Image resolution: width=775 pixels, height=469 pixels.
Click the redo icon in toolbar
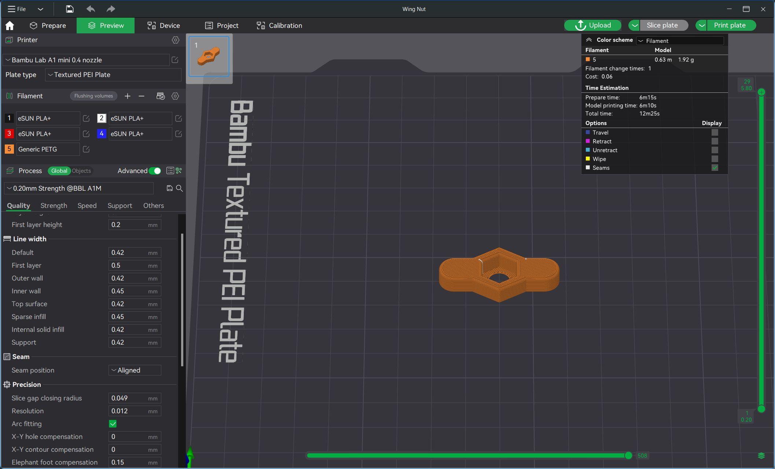click(111, 8)
